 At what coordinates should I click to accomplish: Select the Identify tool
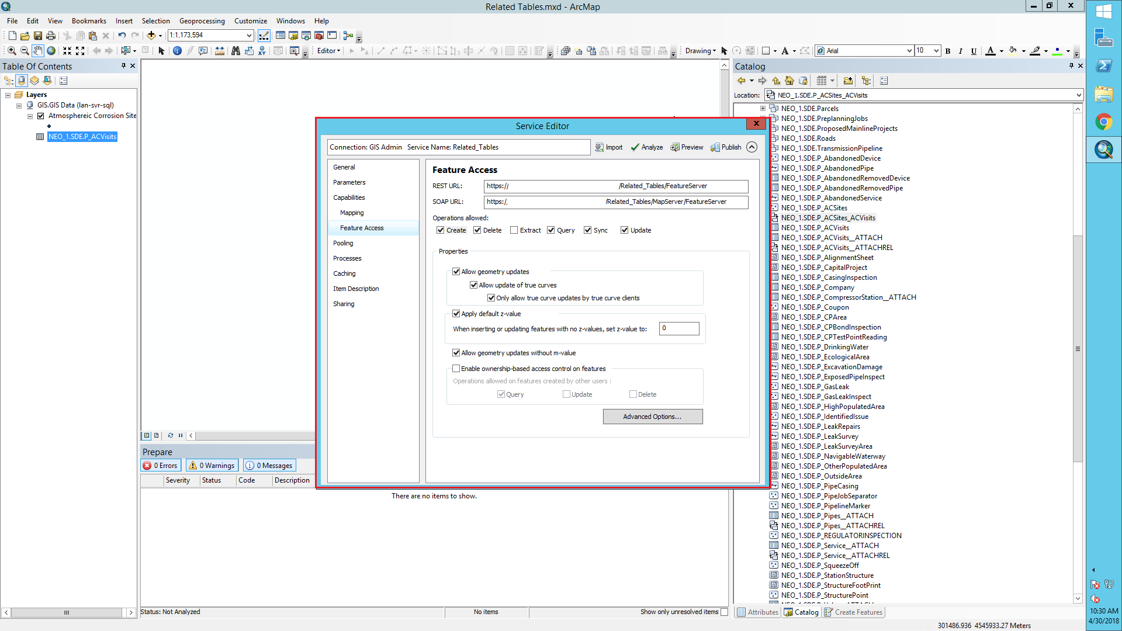[177, 51]
